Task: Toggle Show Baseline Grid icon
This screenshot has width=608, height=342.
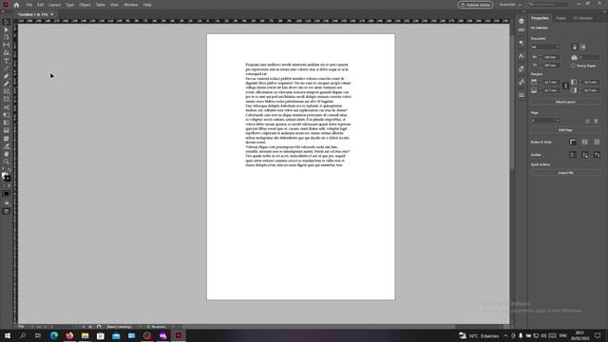Action: click(585, 142)
